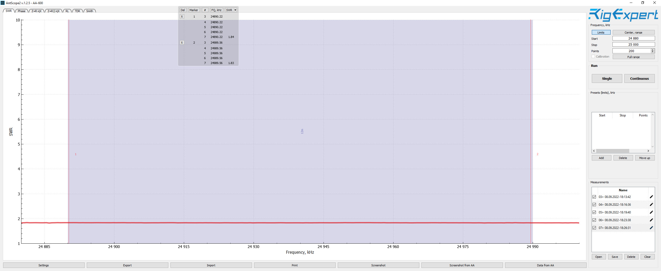Viewport: 661px width, 271px height.
Task: Click presets Points column header
Action: (x=643, y=115)
